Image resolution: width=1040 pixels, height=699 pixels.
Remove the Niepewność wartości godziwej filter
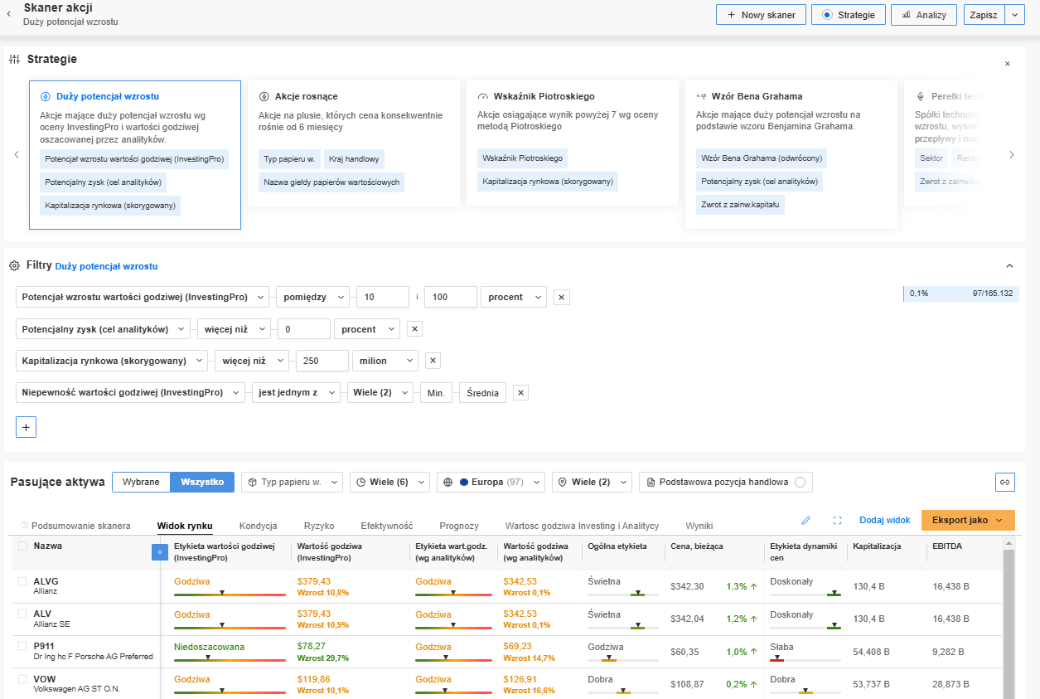click(520, 393)
